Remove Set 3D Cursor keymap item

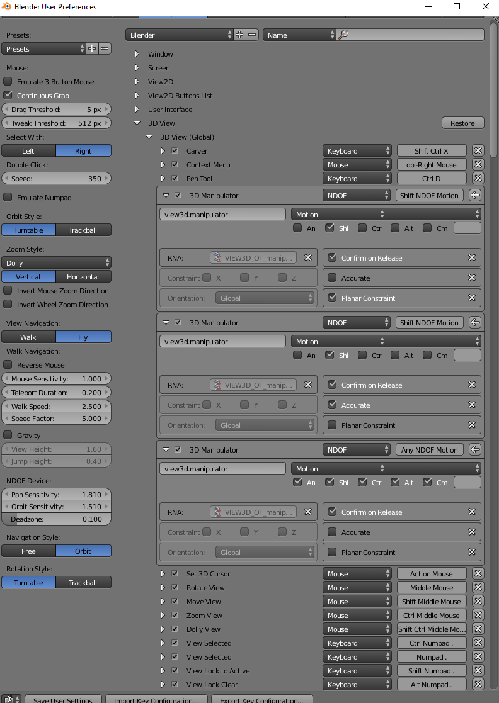tap(478, 574)
